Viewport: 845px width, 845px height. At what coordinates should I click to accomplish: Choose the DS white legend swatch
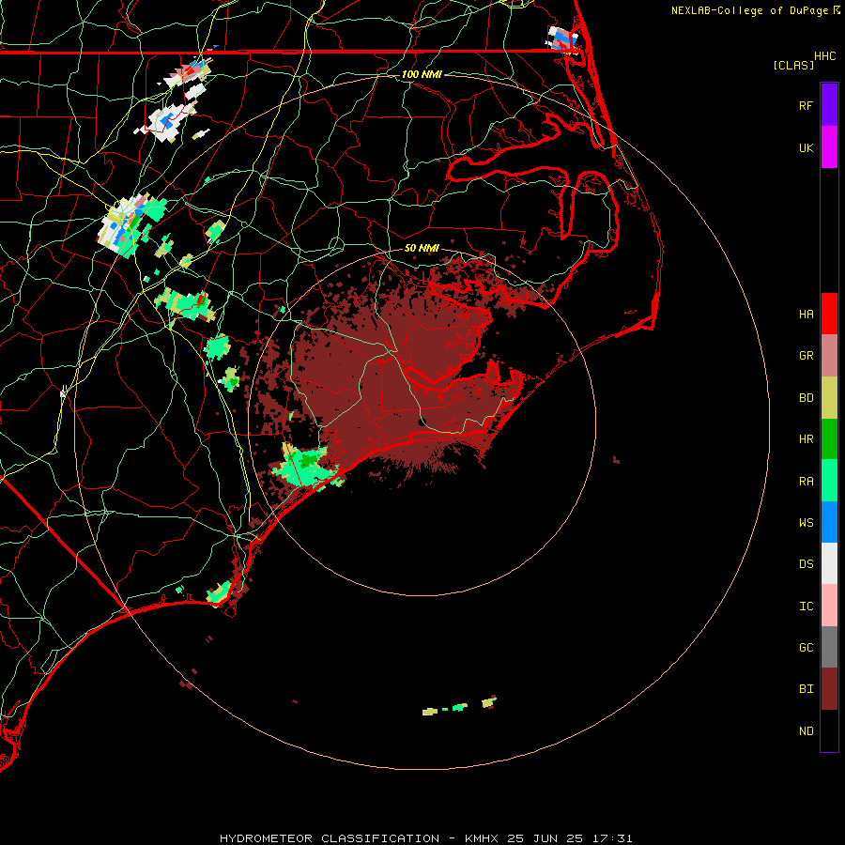829,563
